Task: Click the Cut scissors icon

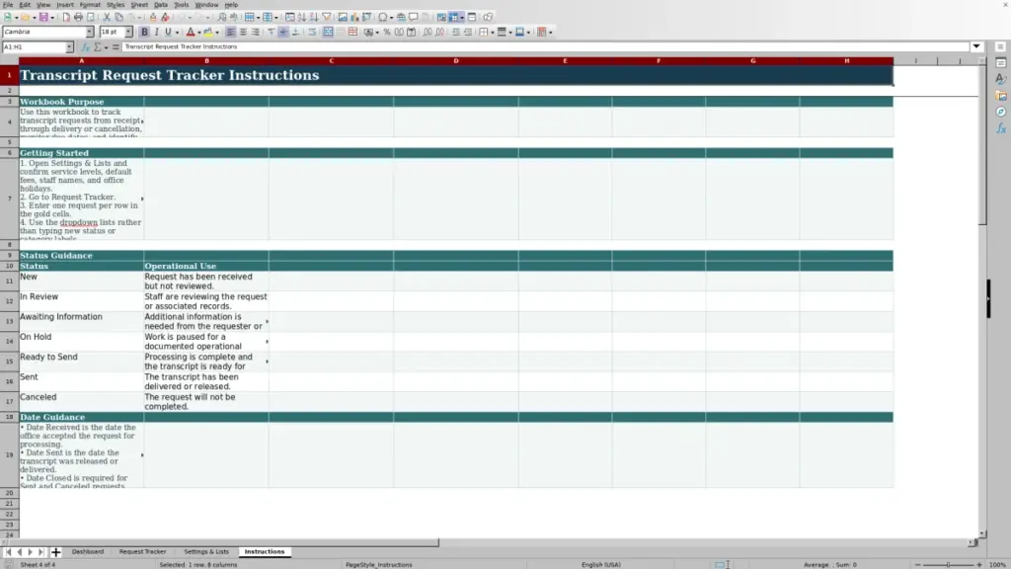Action: point(107,18)
